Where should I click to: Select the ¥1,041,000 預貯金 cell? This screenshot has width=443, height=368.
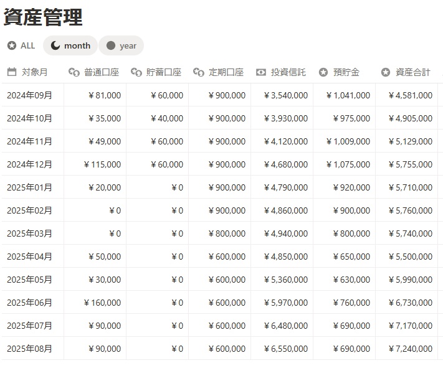tap(344, 95)
